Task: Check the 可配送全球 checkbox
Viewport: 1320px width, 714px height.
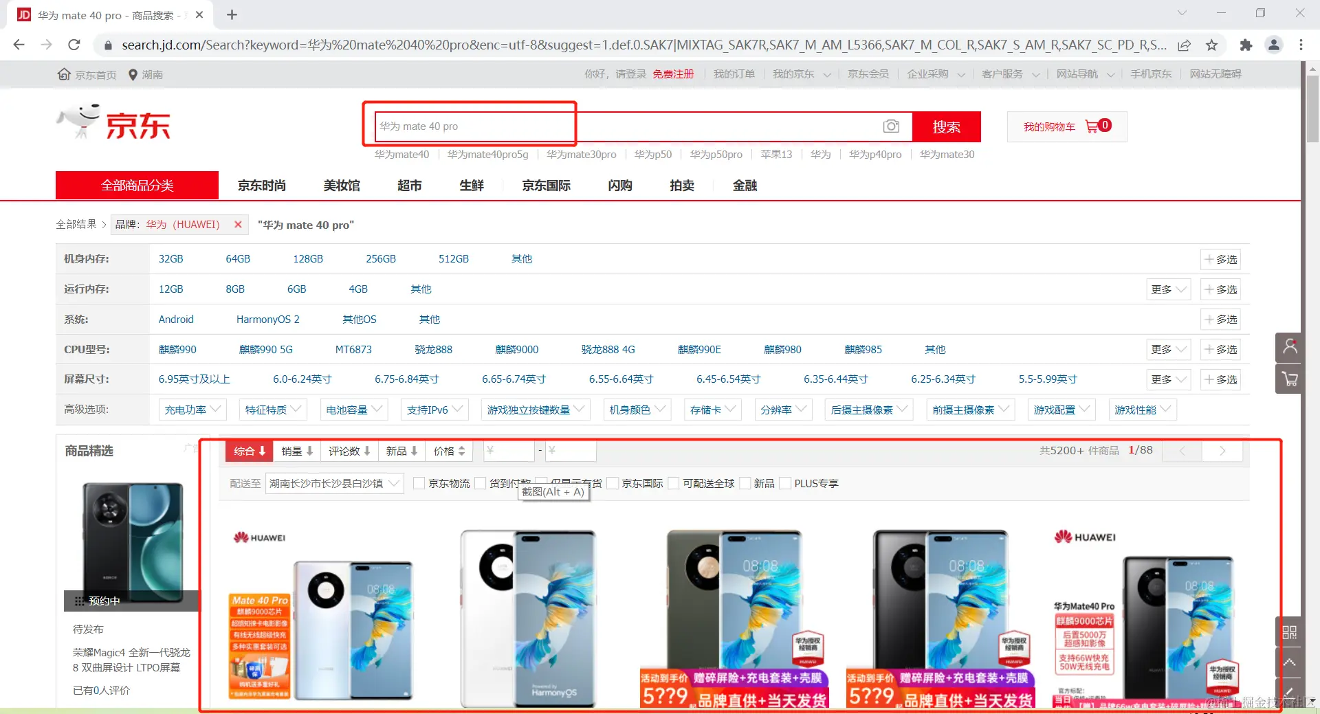Action: pos(673,483)
